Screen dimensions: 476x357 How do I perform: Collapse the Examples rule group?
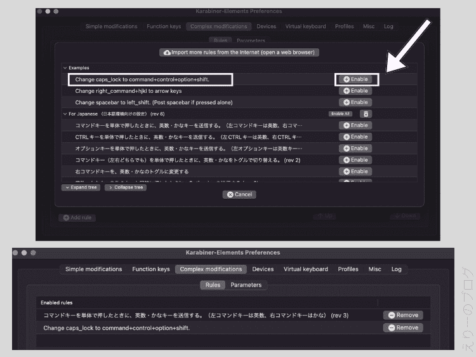65,68
